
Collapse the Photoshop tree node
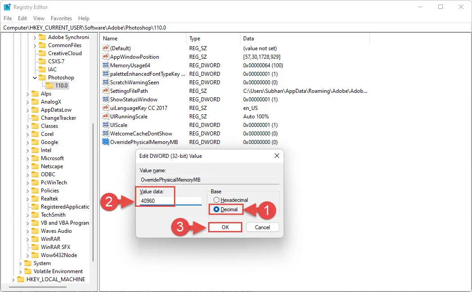(34, 77)
